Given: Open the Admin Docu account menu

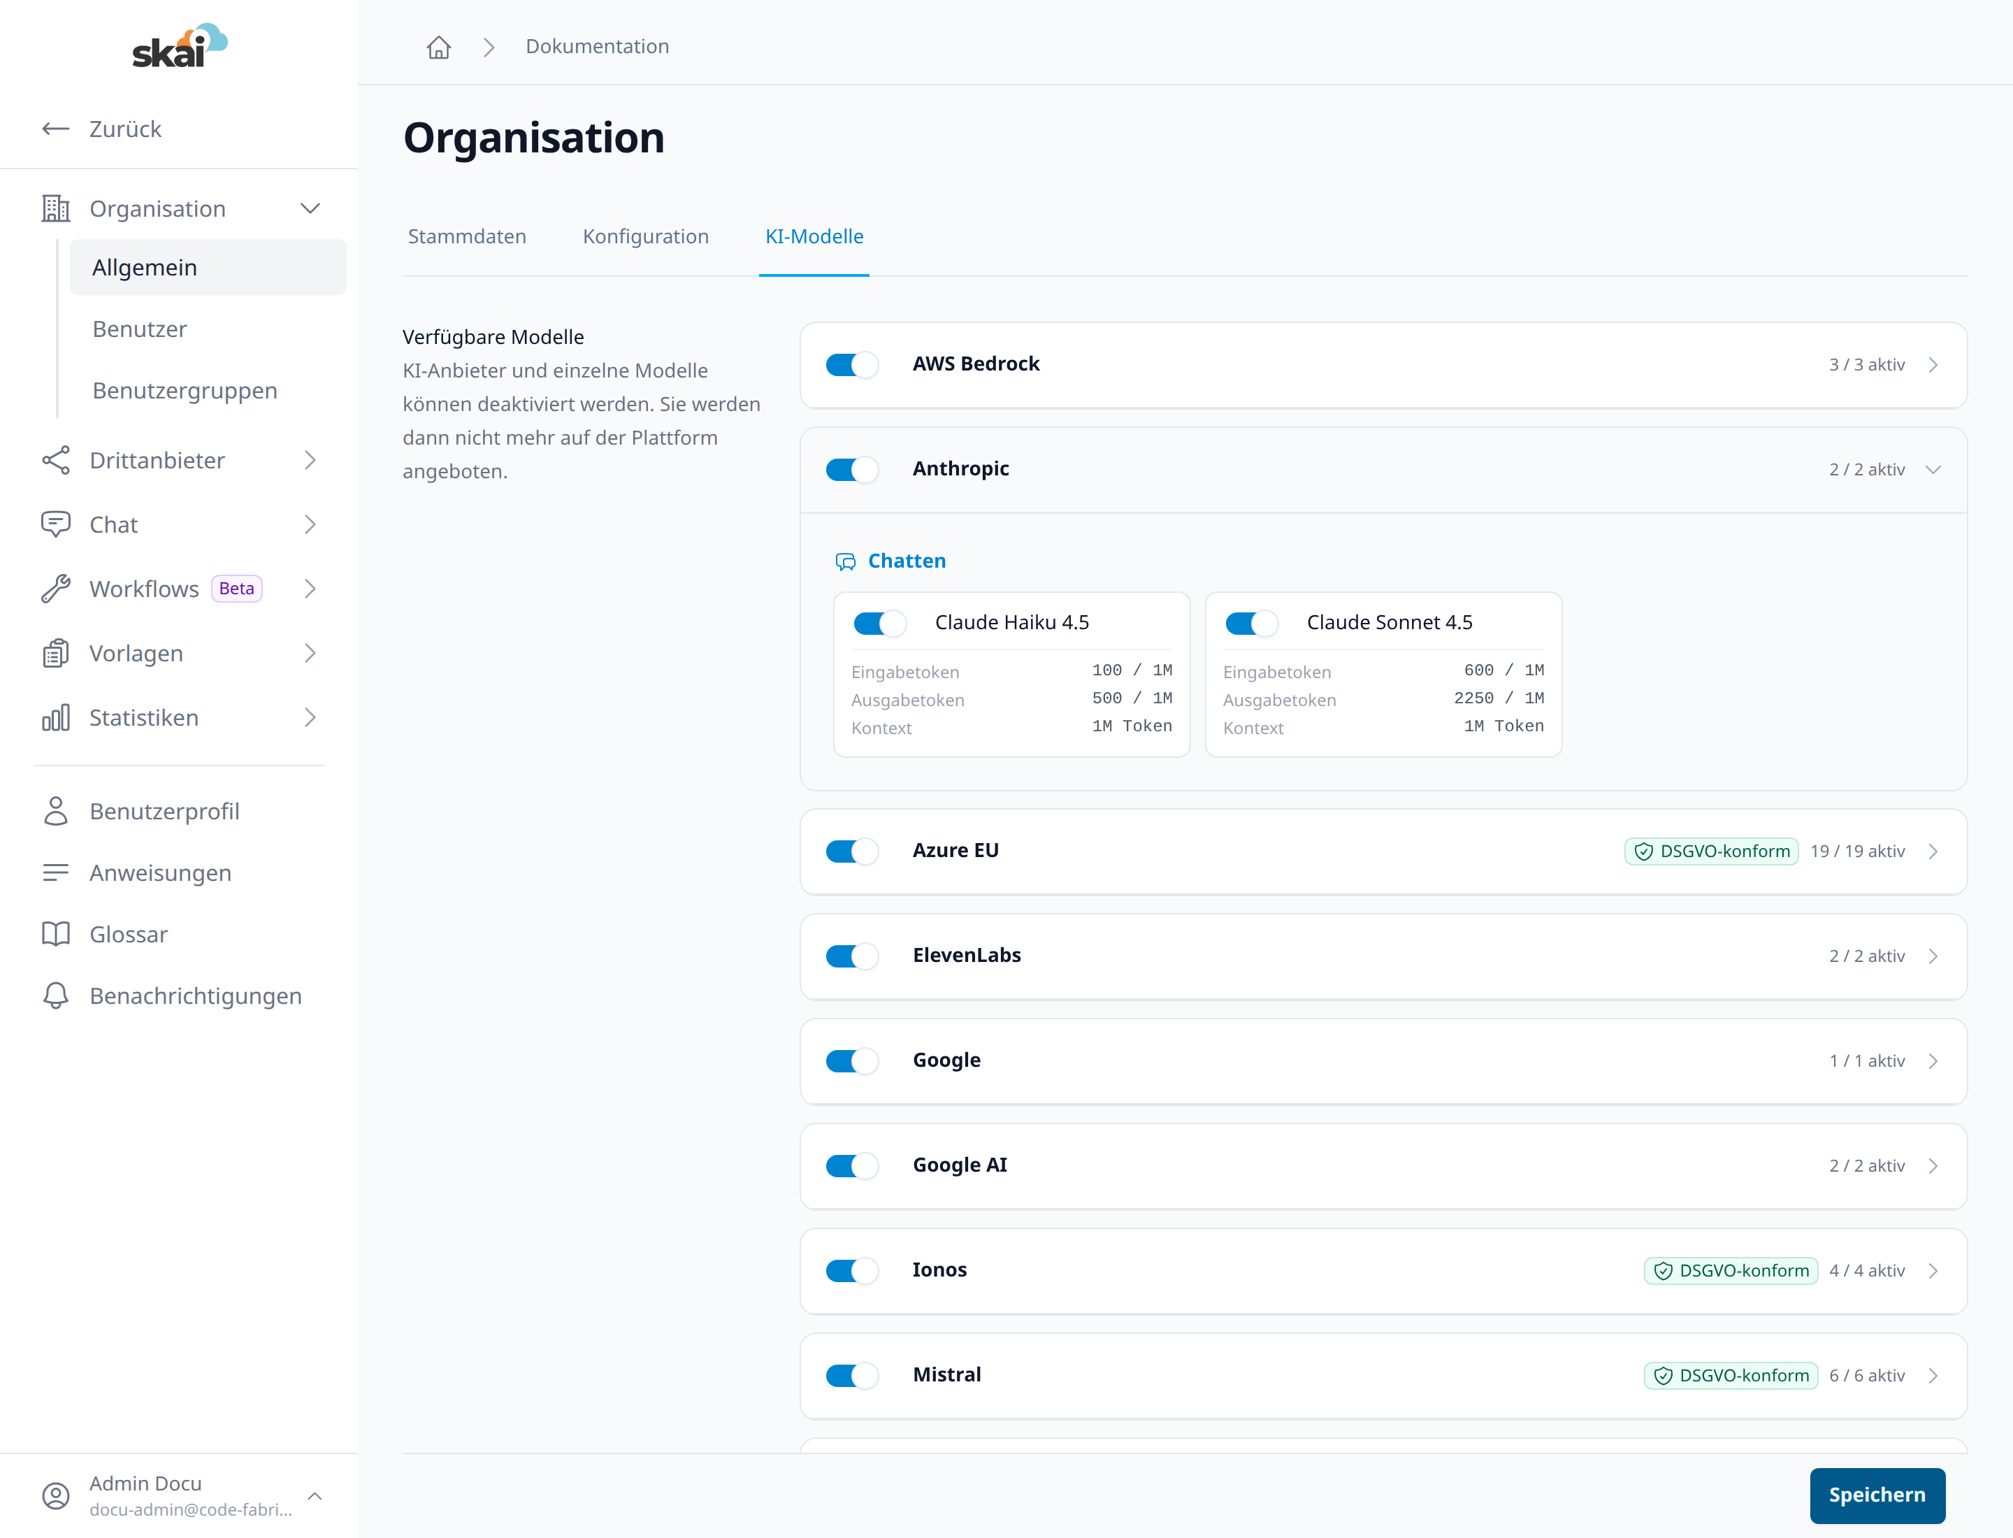Looking at the screenshot, I should click(x=180, y=1496).
